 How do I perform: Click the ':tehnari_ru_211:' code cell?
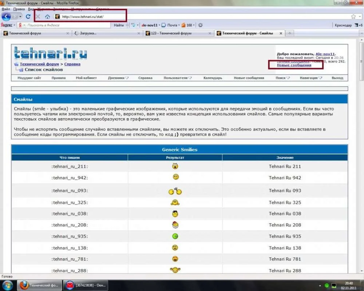point(70,166)
